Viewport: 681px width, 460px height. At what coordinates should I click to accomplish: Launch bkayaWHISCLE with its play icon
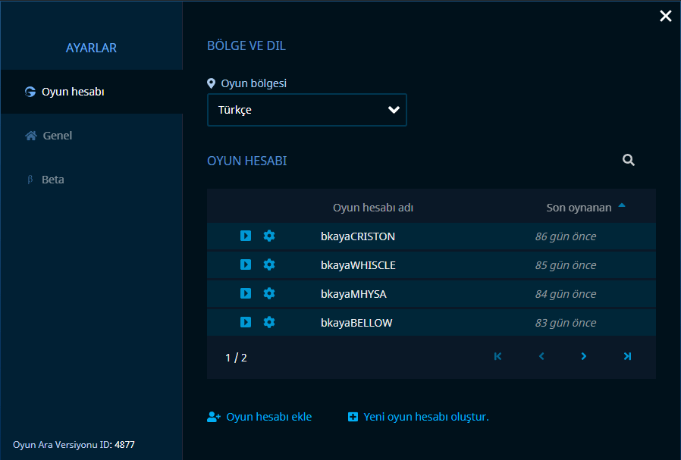click(246, 264)
